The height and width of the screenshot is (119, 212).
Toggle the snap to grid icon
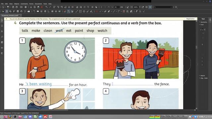click(96, 7)
